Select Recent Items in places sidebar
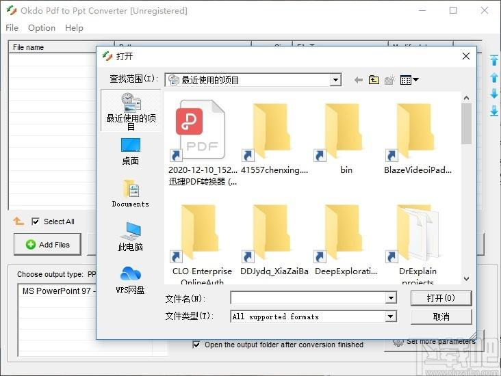The image size is (501, 376). 131,111
